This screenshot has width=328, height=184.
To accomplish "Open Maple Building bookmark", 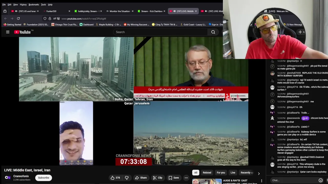I will click(108, 25).
